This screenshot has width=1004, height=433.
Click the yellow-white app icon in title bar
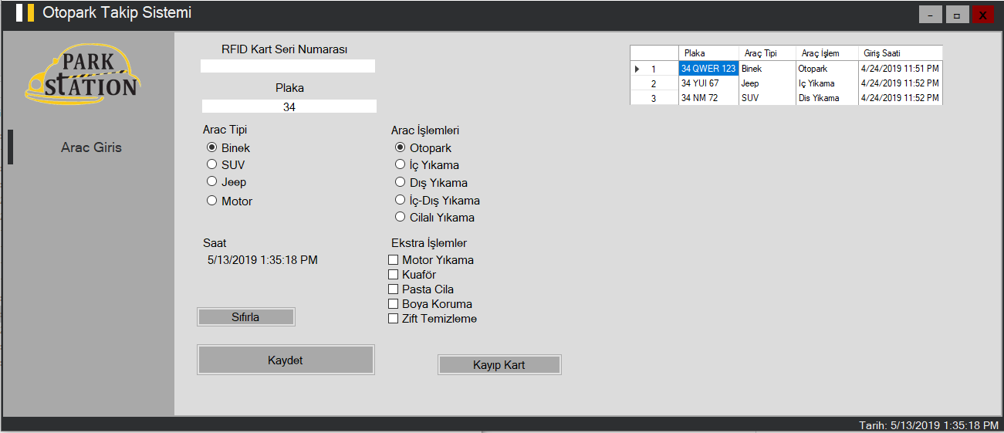[25, 13]
